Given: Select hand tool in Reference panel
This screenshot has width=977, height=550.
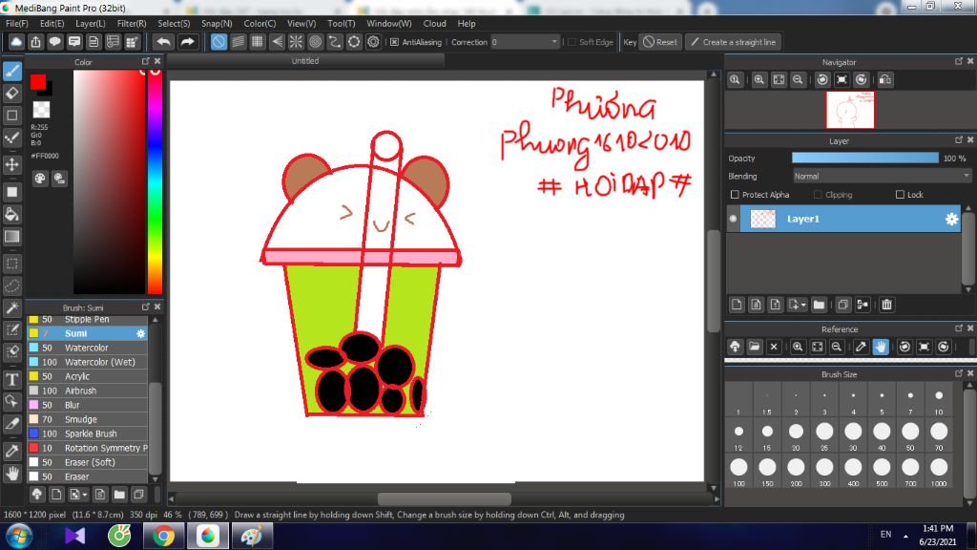Looking at the screenshot, I should pos(881,347).
